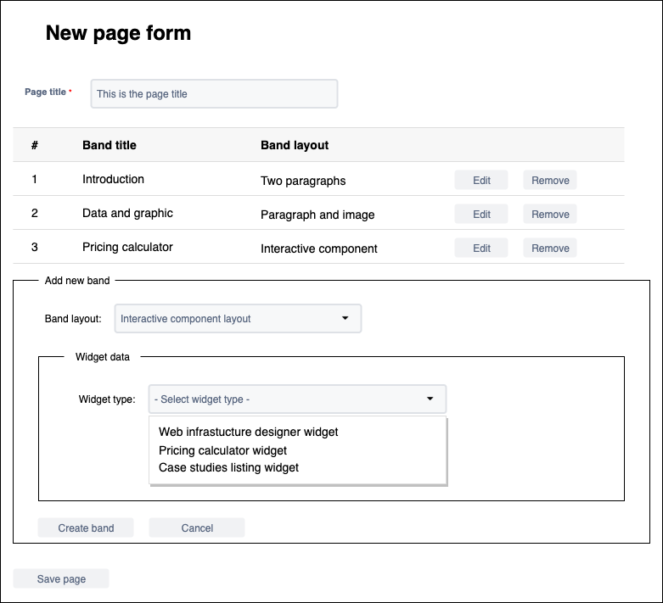Click the Interactive component layout cell
The image size is (663, 603).
[319, 248]
